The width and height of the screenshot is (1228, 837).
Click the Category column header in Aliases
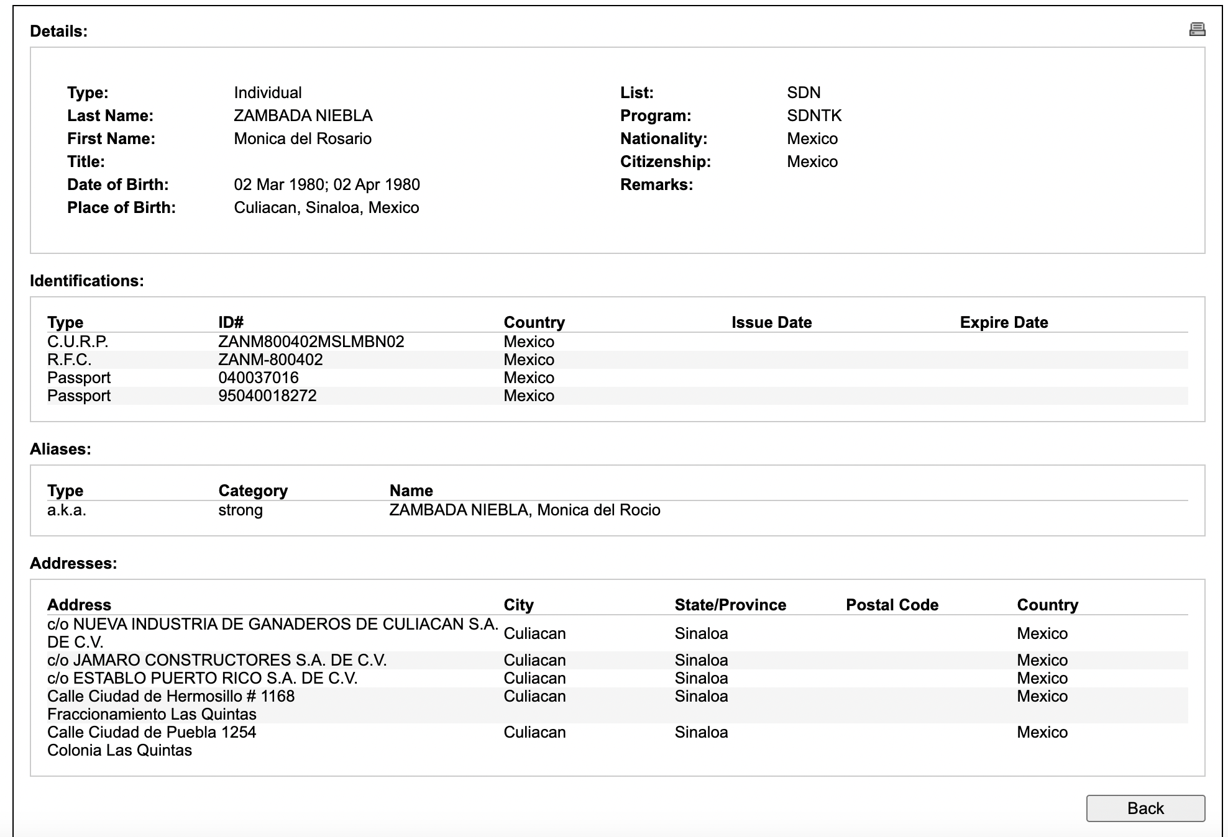tap(253, 491)
